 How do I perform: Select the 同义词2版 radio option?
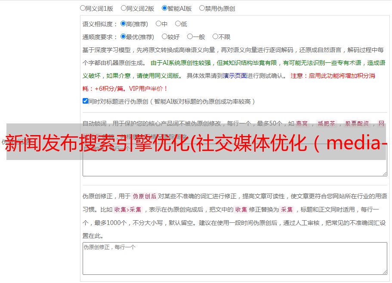click(x=123, y=8)
